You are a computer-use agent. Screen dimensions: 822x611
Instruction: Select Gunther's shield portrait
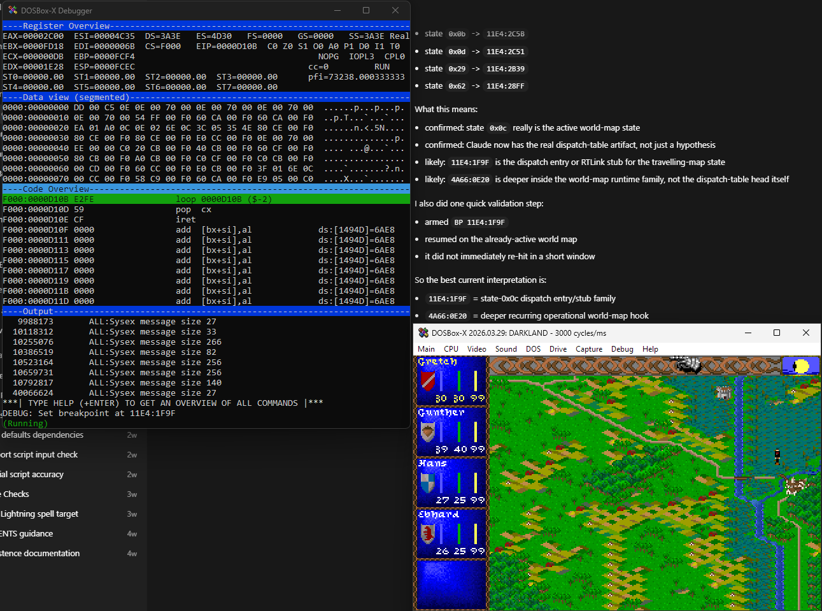[428, 431]
